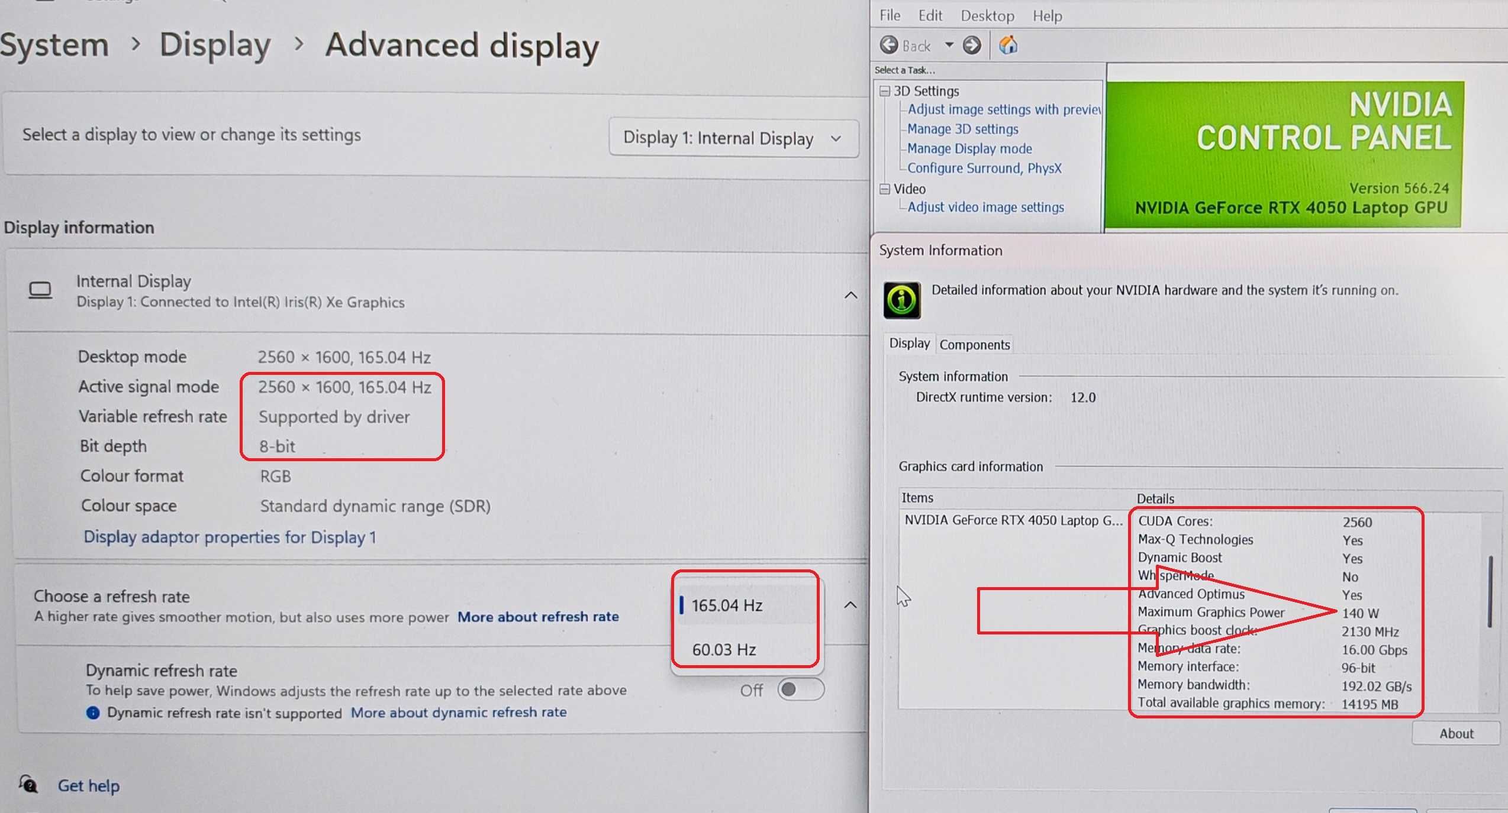
Task: Click the Bit depth 8-bit value
Action: 277,446
